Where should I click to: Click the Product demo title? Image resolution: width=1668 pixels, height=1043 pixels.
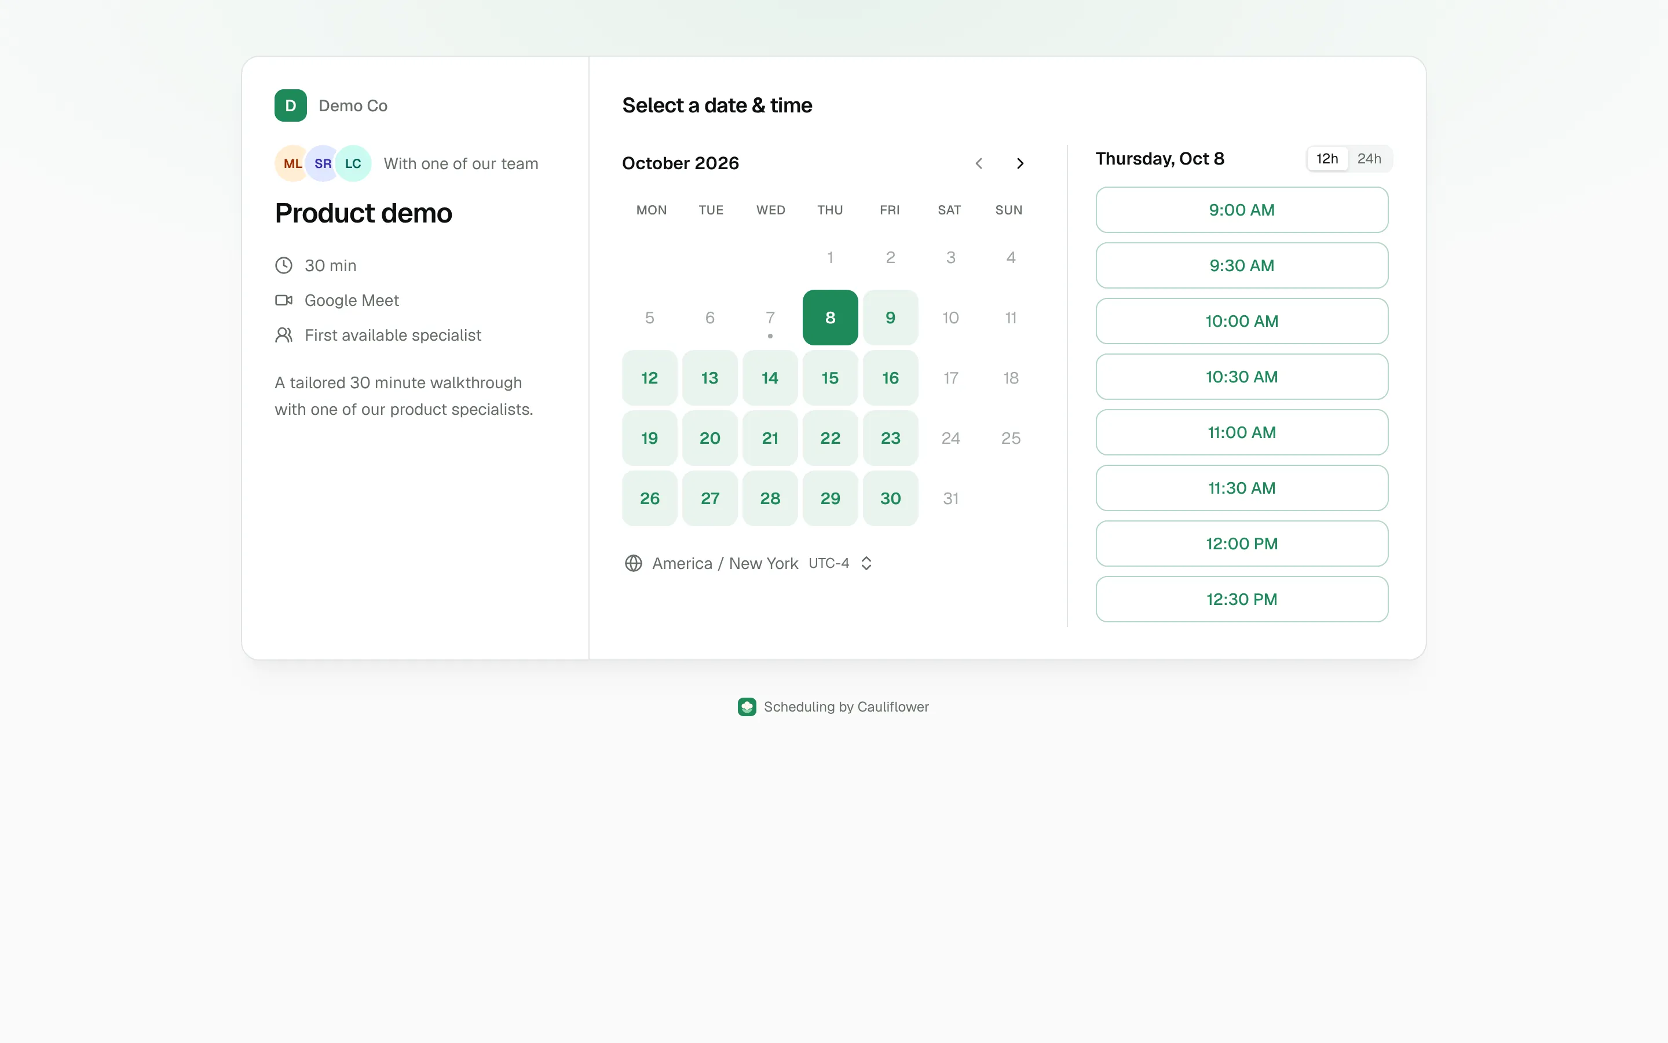363,213
